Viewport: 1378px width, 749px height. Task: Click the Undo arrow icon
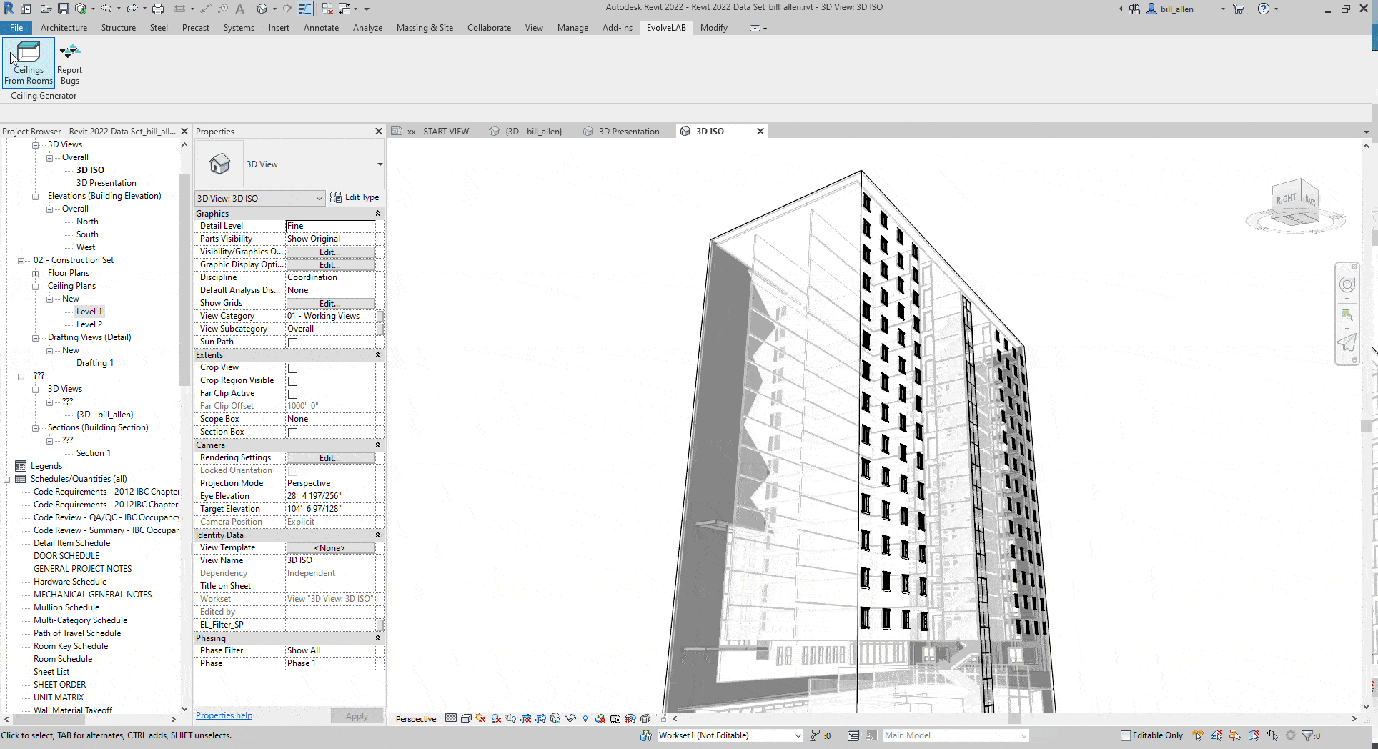(106, 9)
